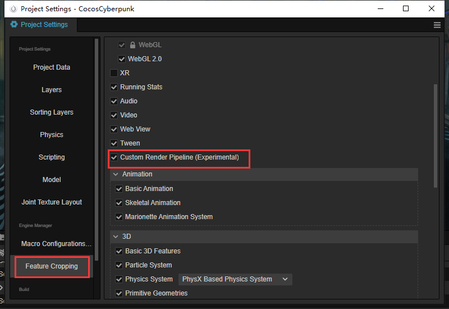
Task: Enable the XR feature checkbox
Action: click(114, 73)
